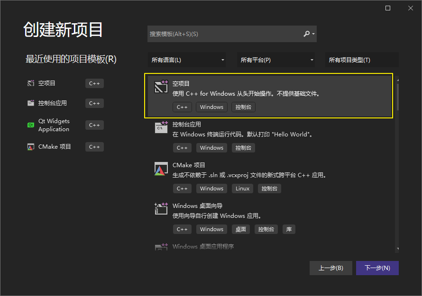Select the C++ tag on 空项目

pyautogui.click(x=182, y=107)
